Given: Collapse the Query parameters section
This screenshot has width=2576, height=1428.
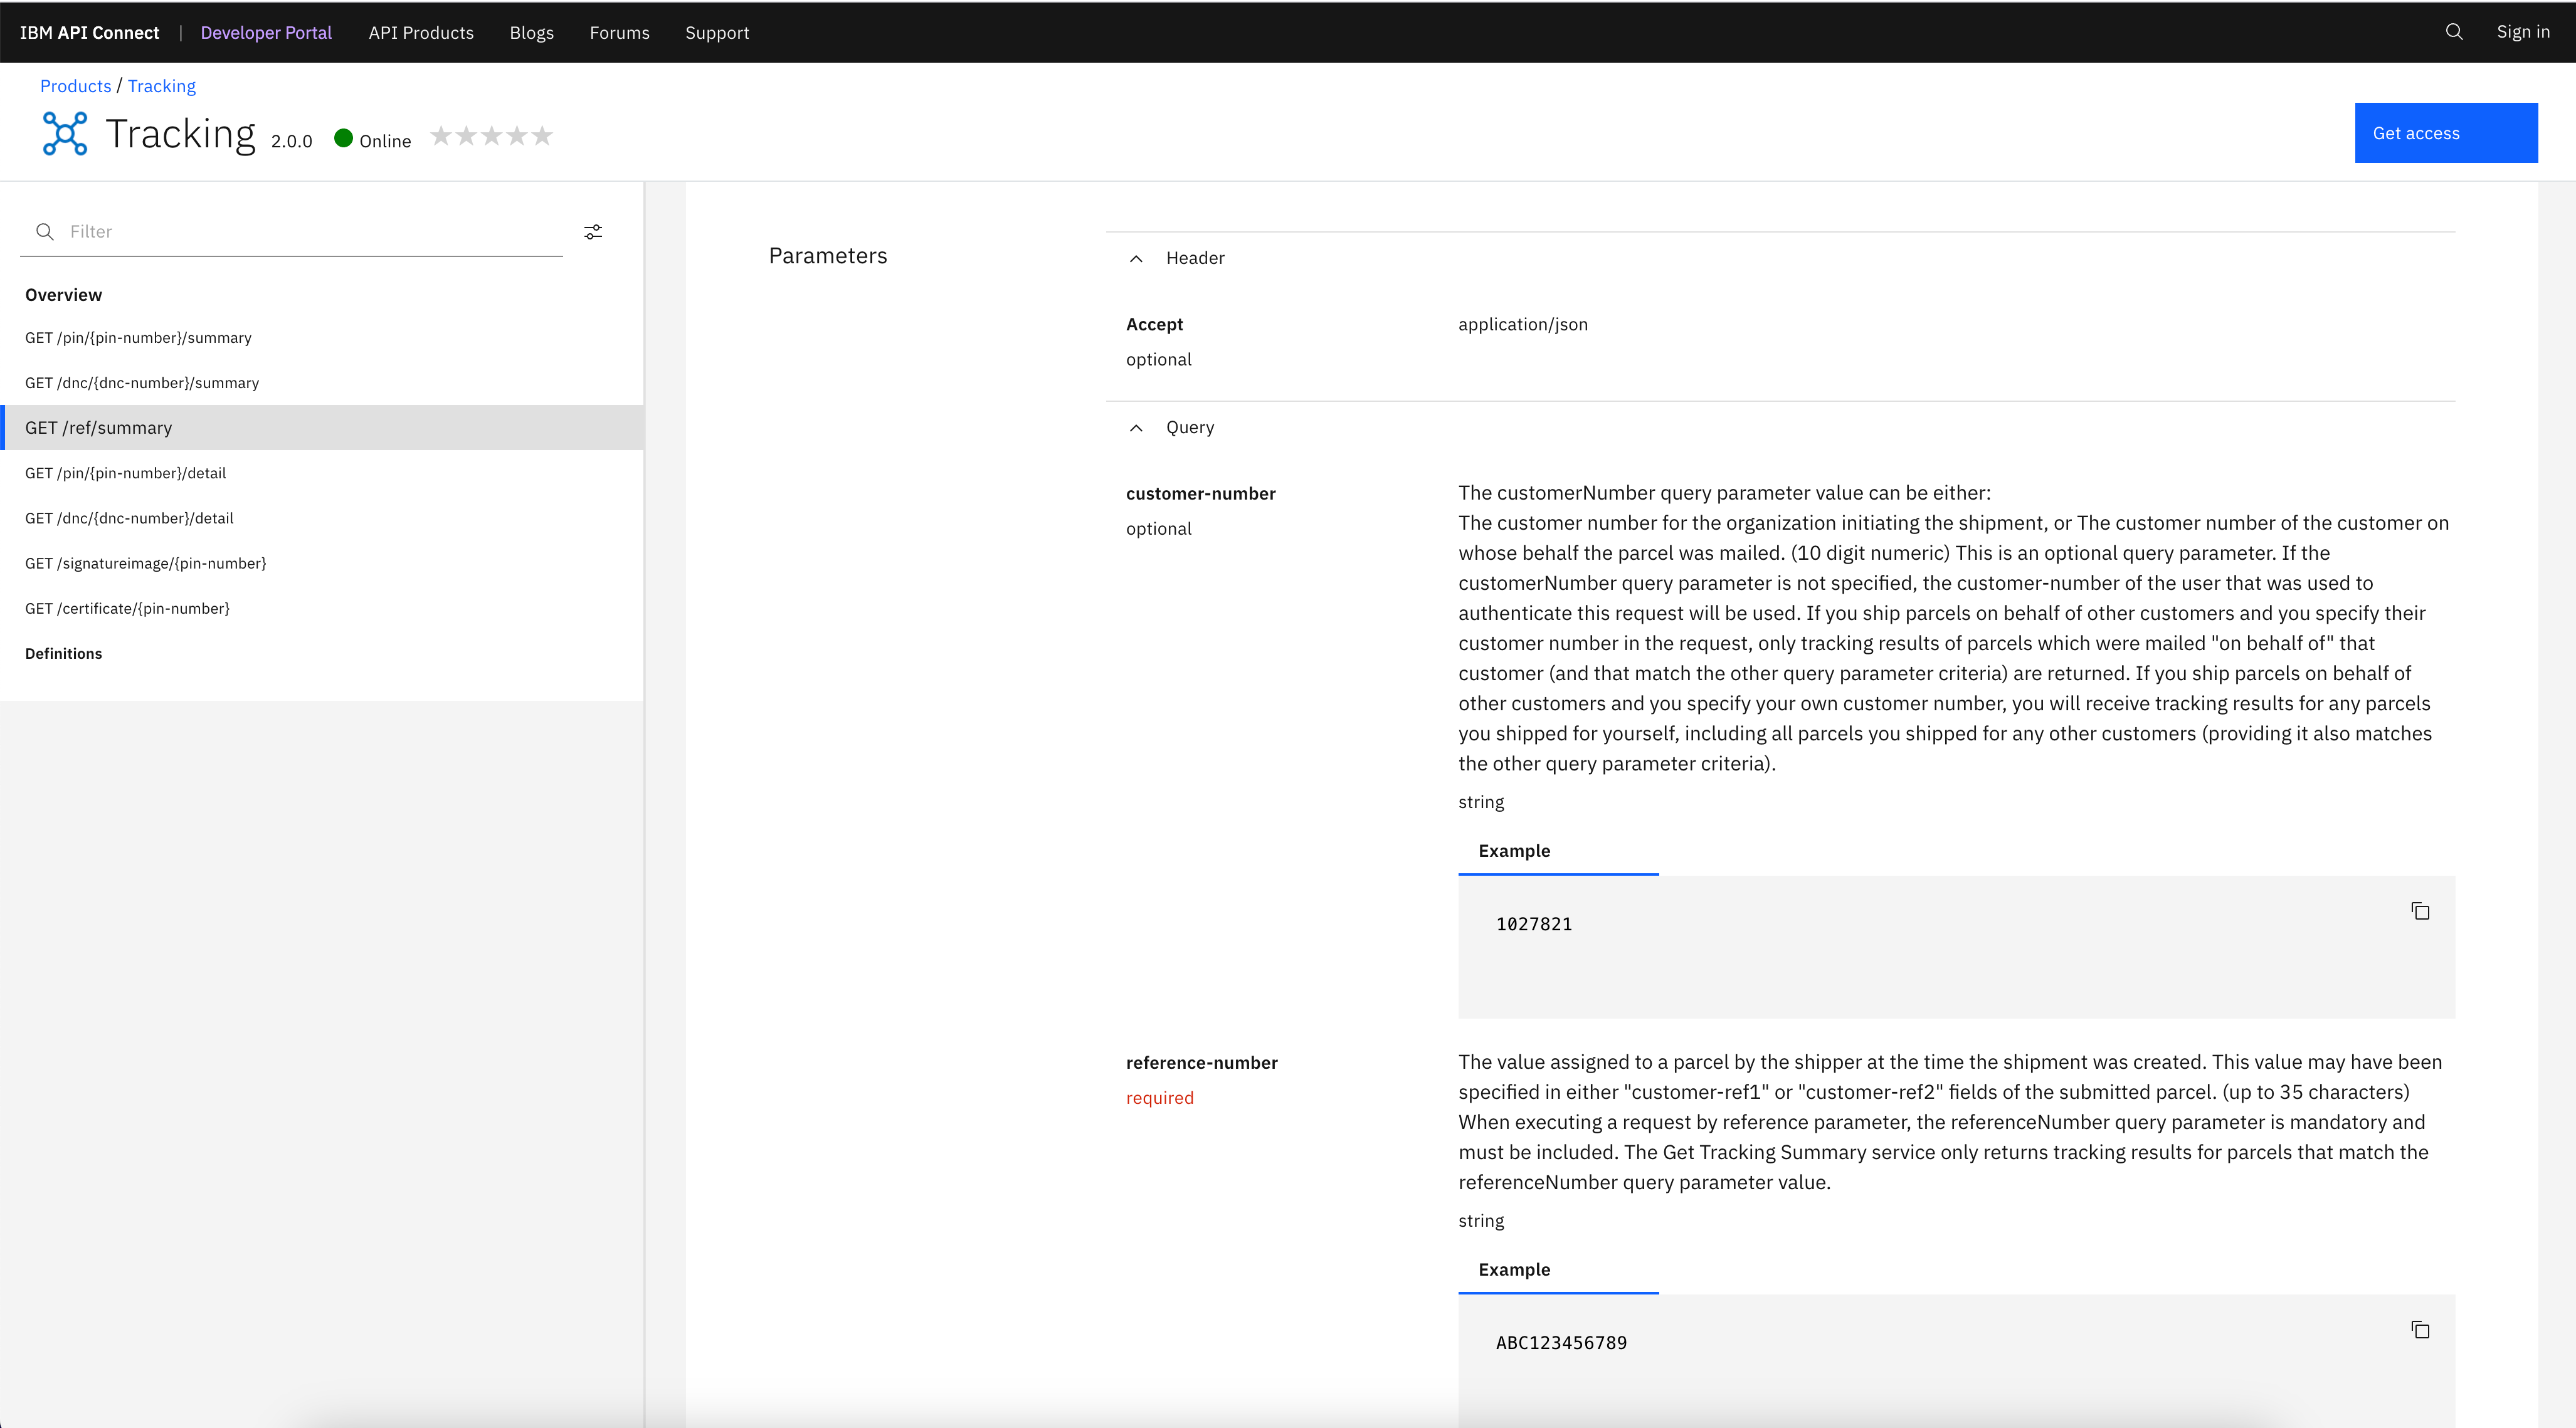Looking at the screenshot, I should point(1136,428).
